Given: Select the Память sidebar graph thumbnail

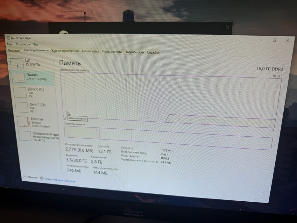Looking at the screenshot, I should point(18,77).
